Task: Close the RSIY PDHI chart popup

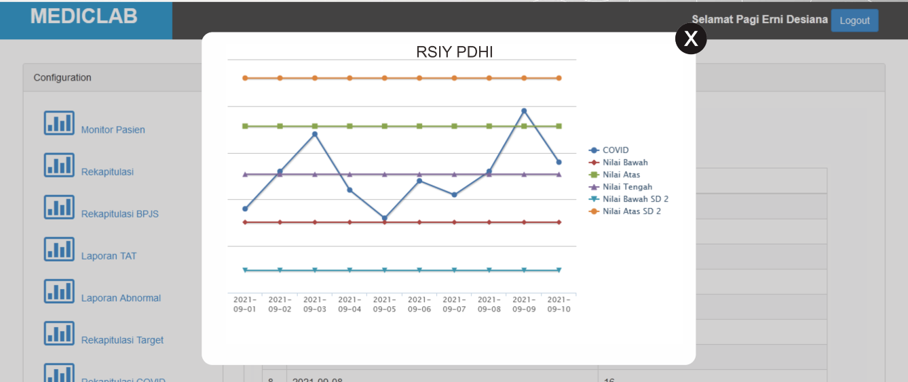Action: click(691, 39)
